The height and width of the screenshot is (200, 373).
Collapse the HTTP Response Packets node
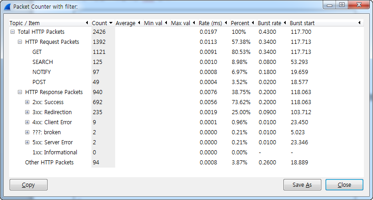20,92
